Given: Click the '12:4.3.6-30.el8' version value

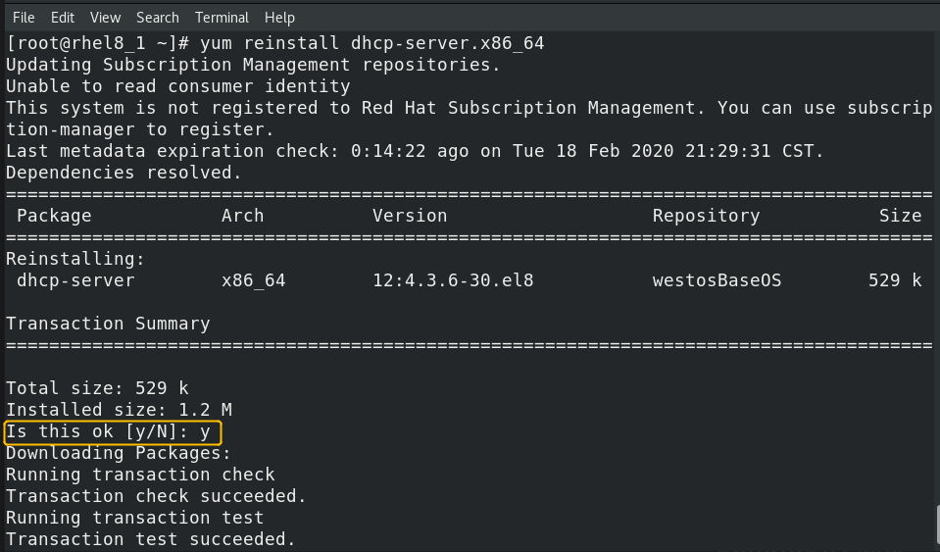Looking at the screenshot, I should point(453,280).
